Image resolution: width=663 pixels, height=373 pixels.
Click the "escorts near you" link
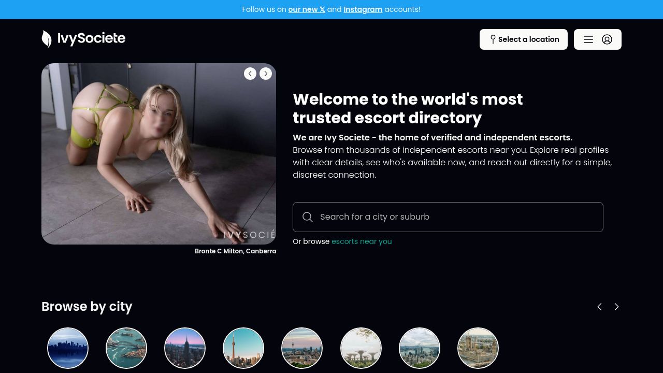pyautogui.click(x=362, y=241)
